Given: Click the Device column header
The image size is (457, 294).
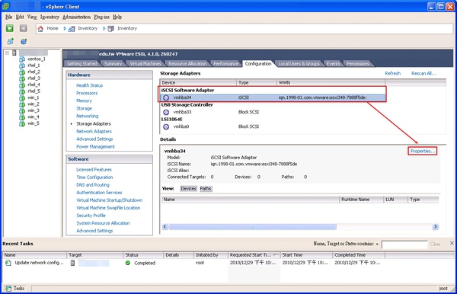Looking at the screenshot, I should (198, 82).
